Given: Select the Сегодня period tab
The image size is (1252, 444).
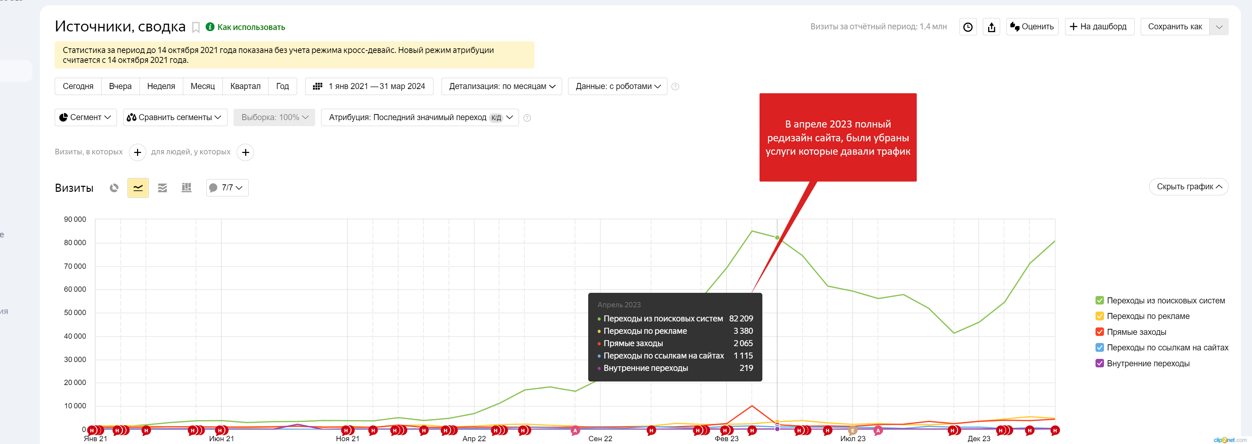Looking at the screenshot, I should (78, 86).
